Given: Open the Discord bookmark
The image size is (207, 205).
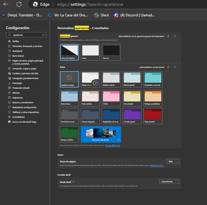Looking at the screenshot, I should click(x=134, y=15).
